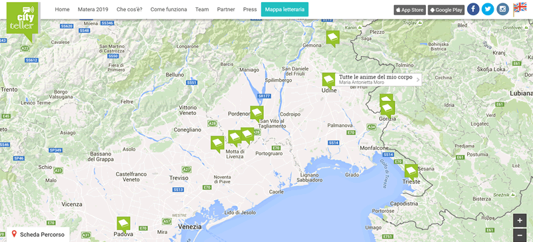Viewport: 533px width, 242px height.
Task: Go to Matera 2019 menu item
Action: pyautogui.click(x=93, y=9)
